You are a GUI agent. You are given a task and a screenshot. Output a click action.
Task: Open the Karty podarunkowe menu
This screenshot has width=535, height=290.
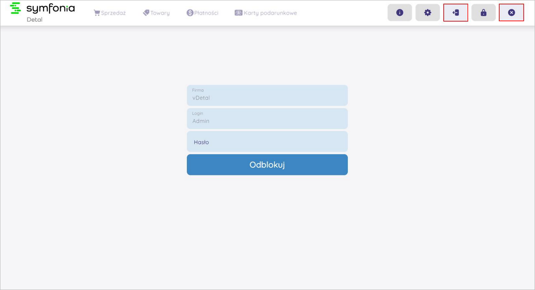[x=266, y=13]
